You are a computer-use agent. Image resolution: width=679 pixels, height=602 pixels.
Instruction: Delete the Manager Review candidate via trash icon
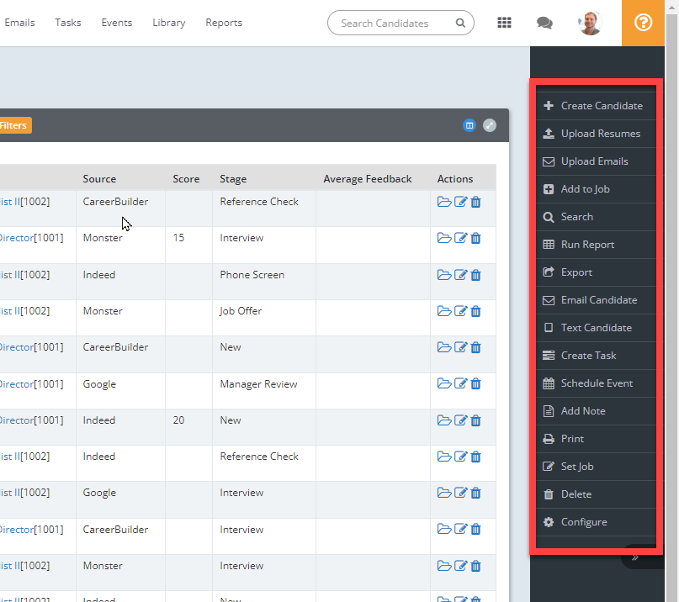475,383
